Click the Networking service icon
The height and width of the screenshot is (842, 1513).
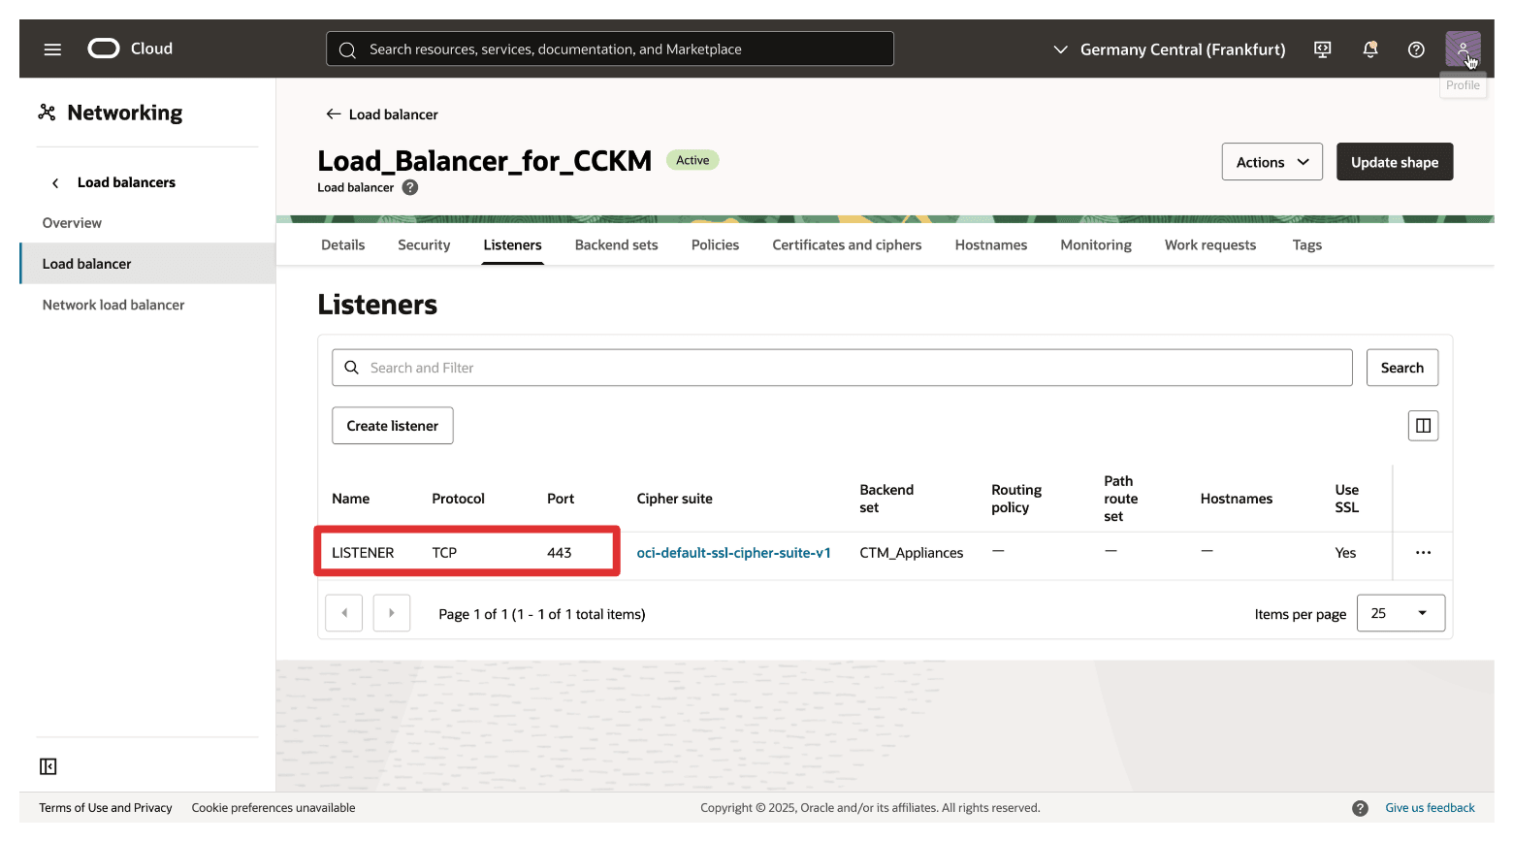click(x=47, y=113)
